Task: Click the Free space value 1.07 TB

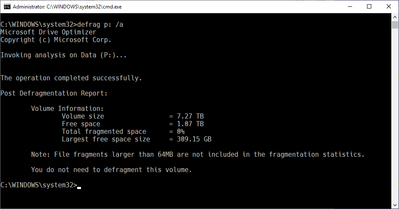Action: (x=191, y=124)
